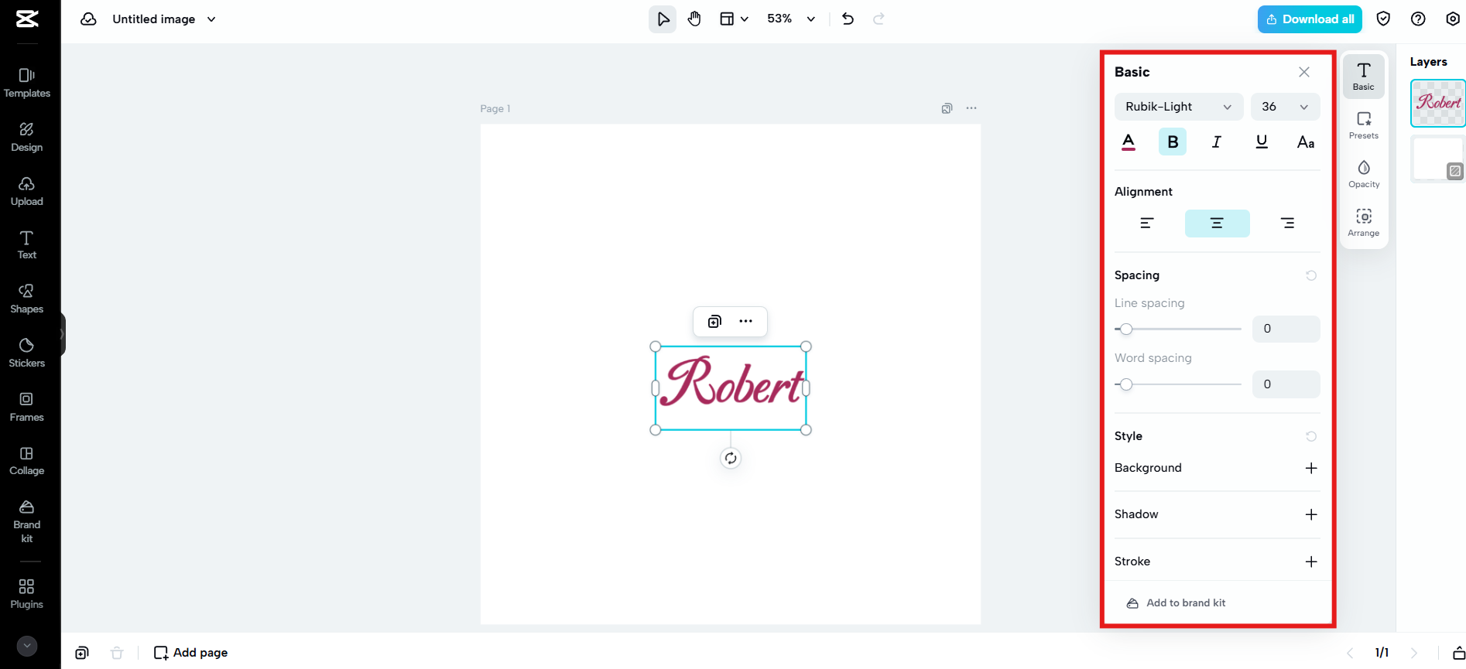Open the Design panel
The height and width of the screenshot is (669, 1466).
[x=27, y=138]
